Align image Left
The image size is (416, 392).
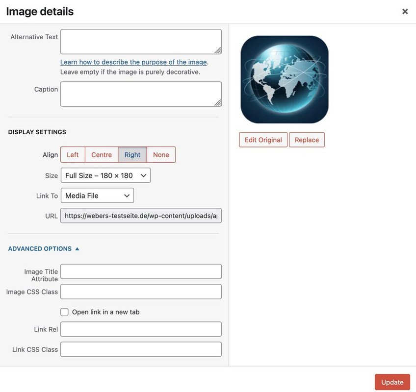(73, 154)
